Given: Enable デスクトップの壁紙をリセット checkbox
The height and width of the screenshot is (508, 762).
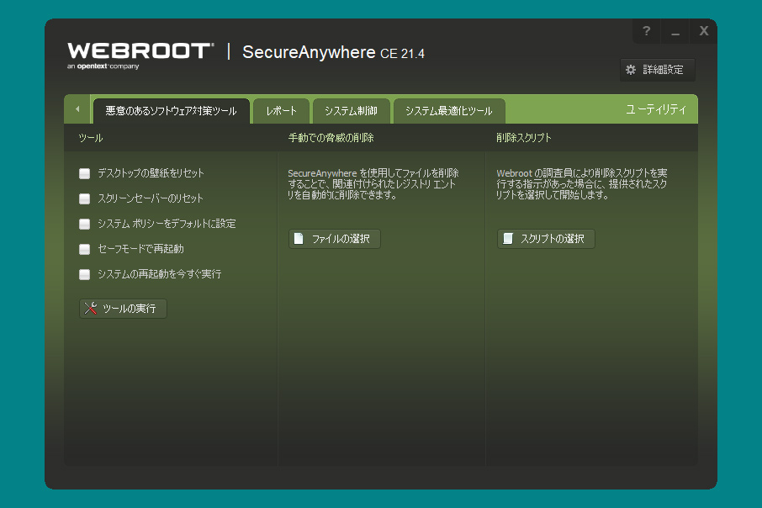Looking at the screenshot, I should pyautogui.click(x=85, y=173).
